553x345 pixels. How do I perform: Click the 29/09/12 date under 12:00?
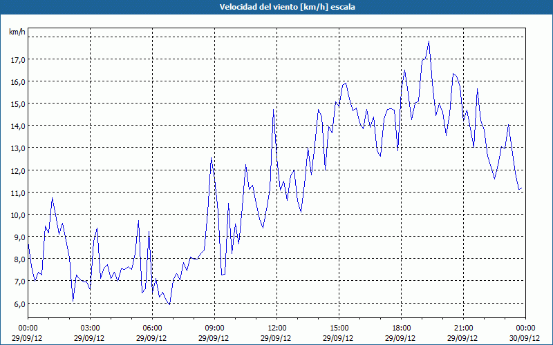point(276,338)
